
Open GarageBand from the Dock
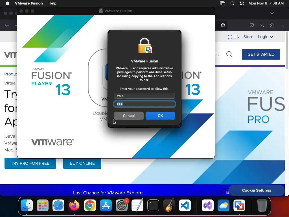169,205
